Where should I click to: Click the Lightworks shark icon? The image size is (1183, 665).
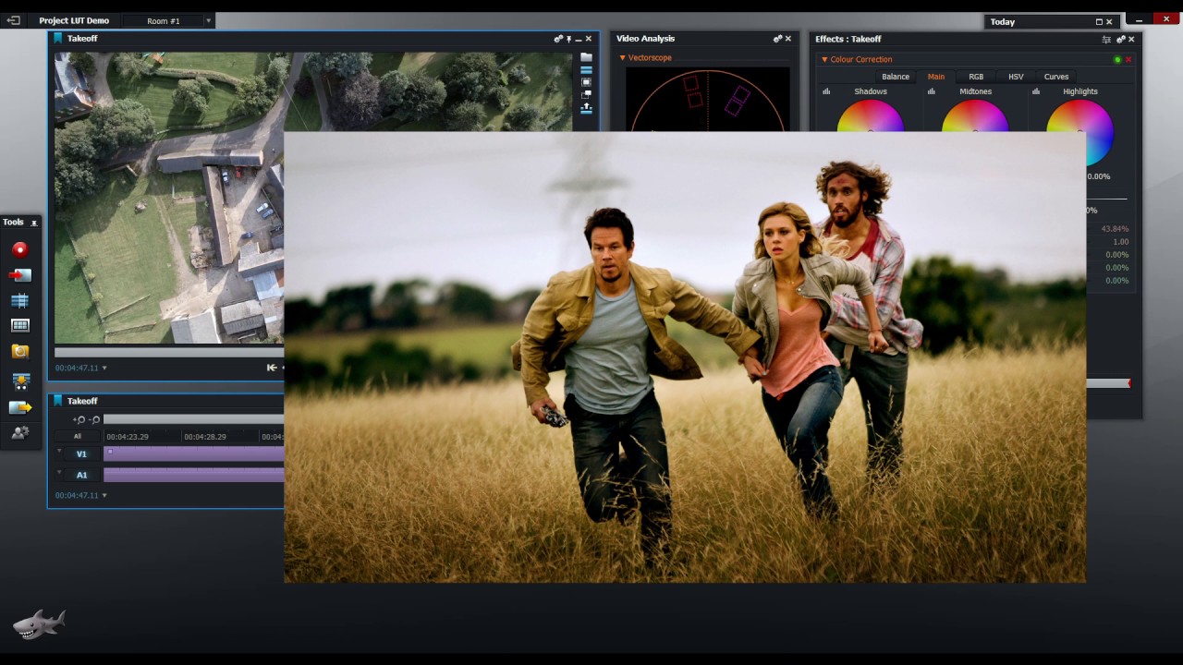39,623
